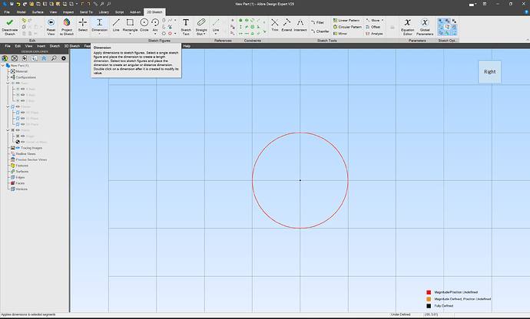The height and width of the screenshot is (319, 530).
Task: Select the Mirror tool
Action: pyautogui.click(x=340, y=34)
